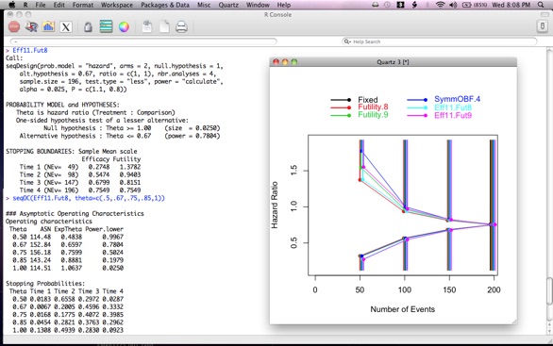553x346 pixels.
Task: Click the SymmOBF.4 legend label
Action: pyautogui.click(x=457, y=99)
